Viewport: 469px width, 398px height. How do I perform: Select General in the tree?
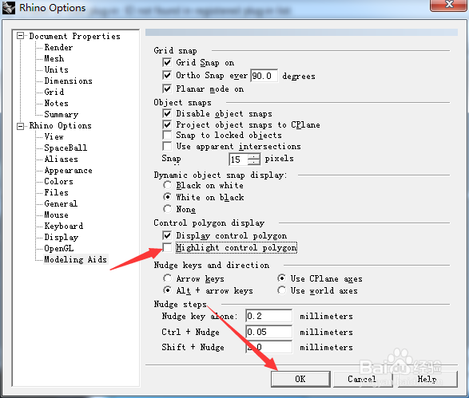point(61,203)
